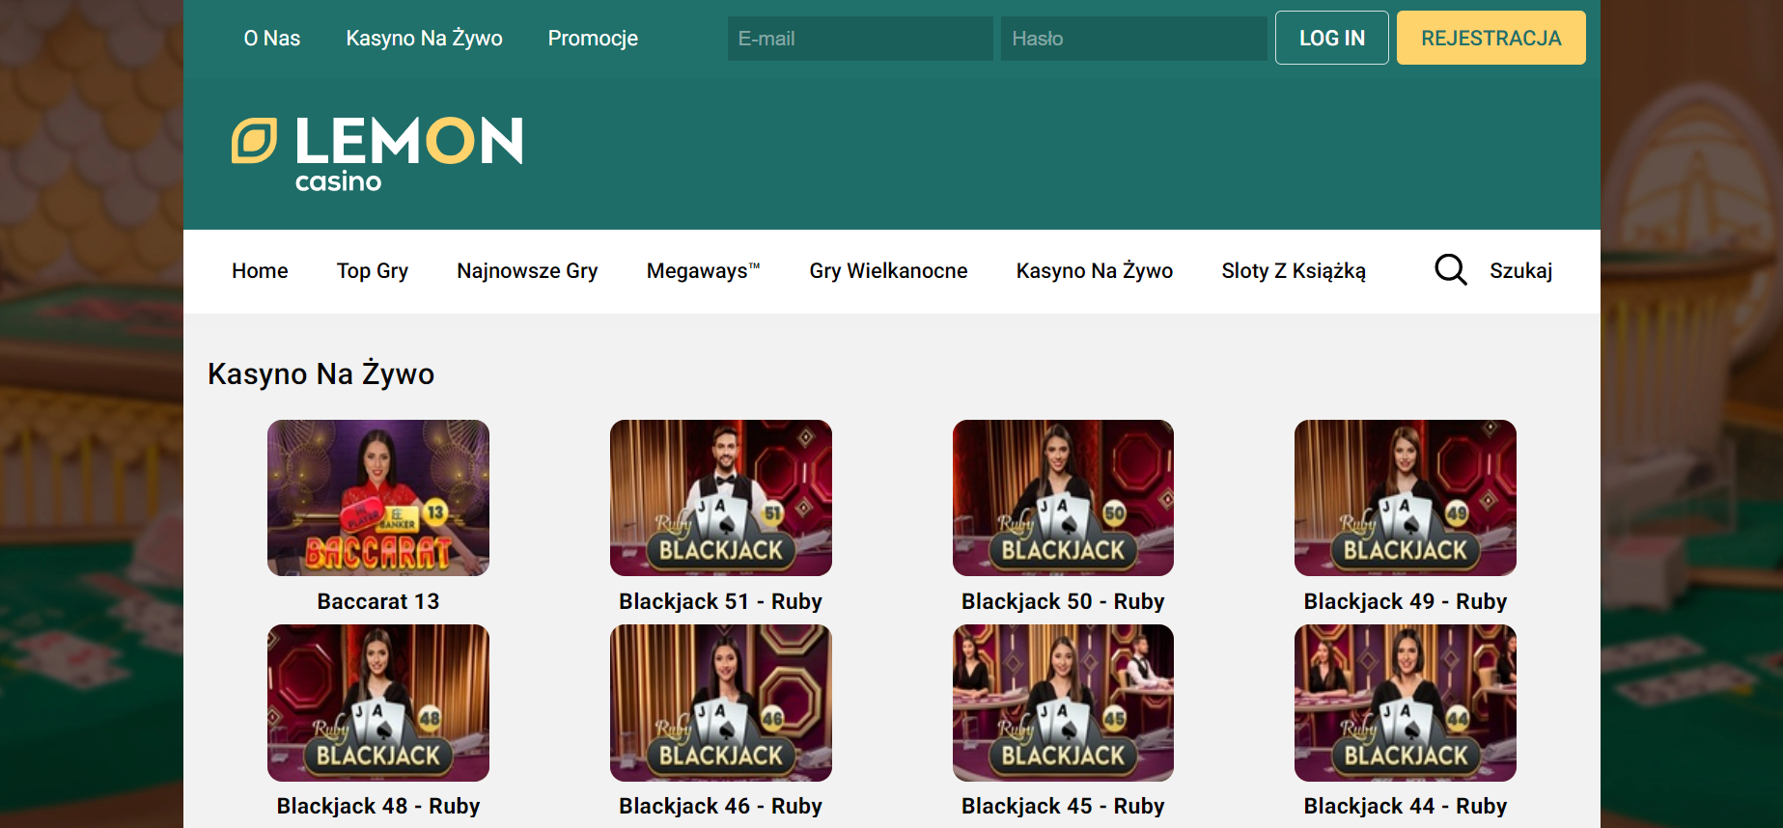Click the Baccarat 13 title text
Viewport: 1783px width, 828px height.
point(378,601)
